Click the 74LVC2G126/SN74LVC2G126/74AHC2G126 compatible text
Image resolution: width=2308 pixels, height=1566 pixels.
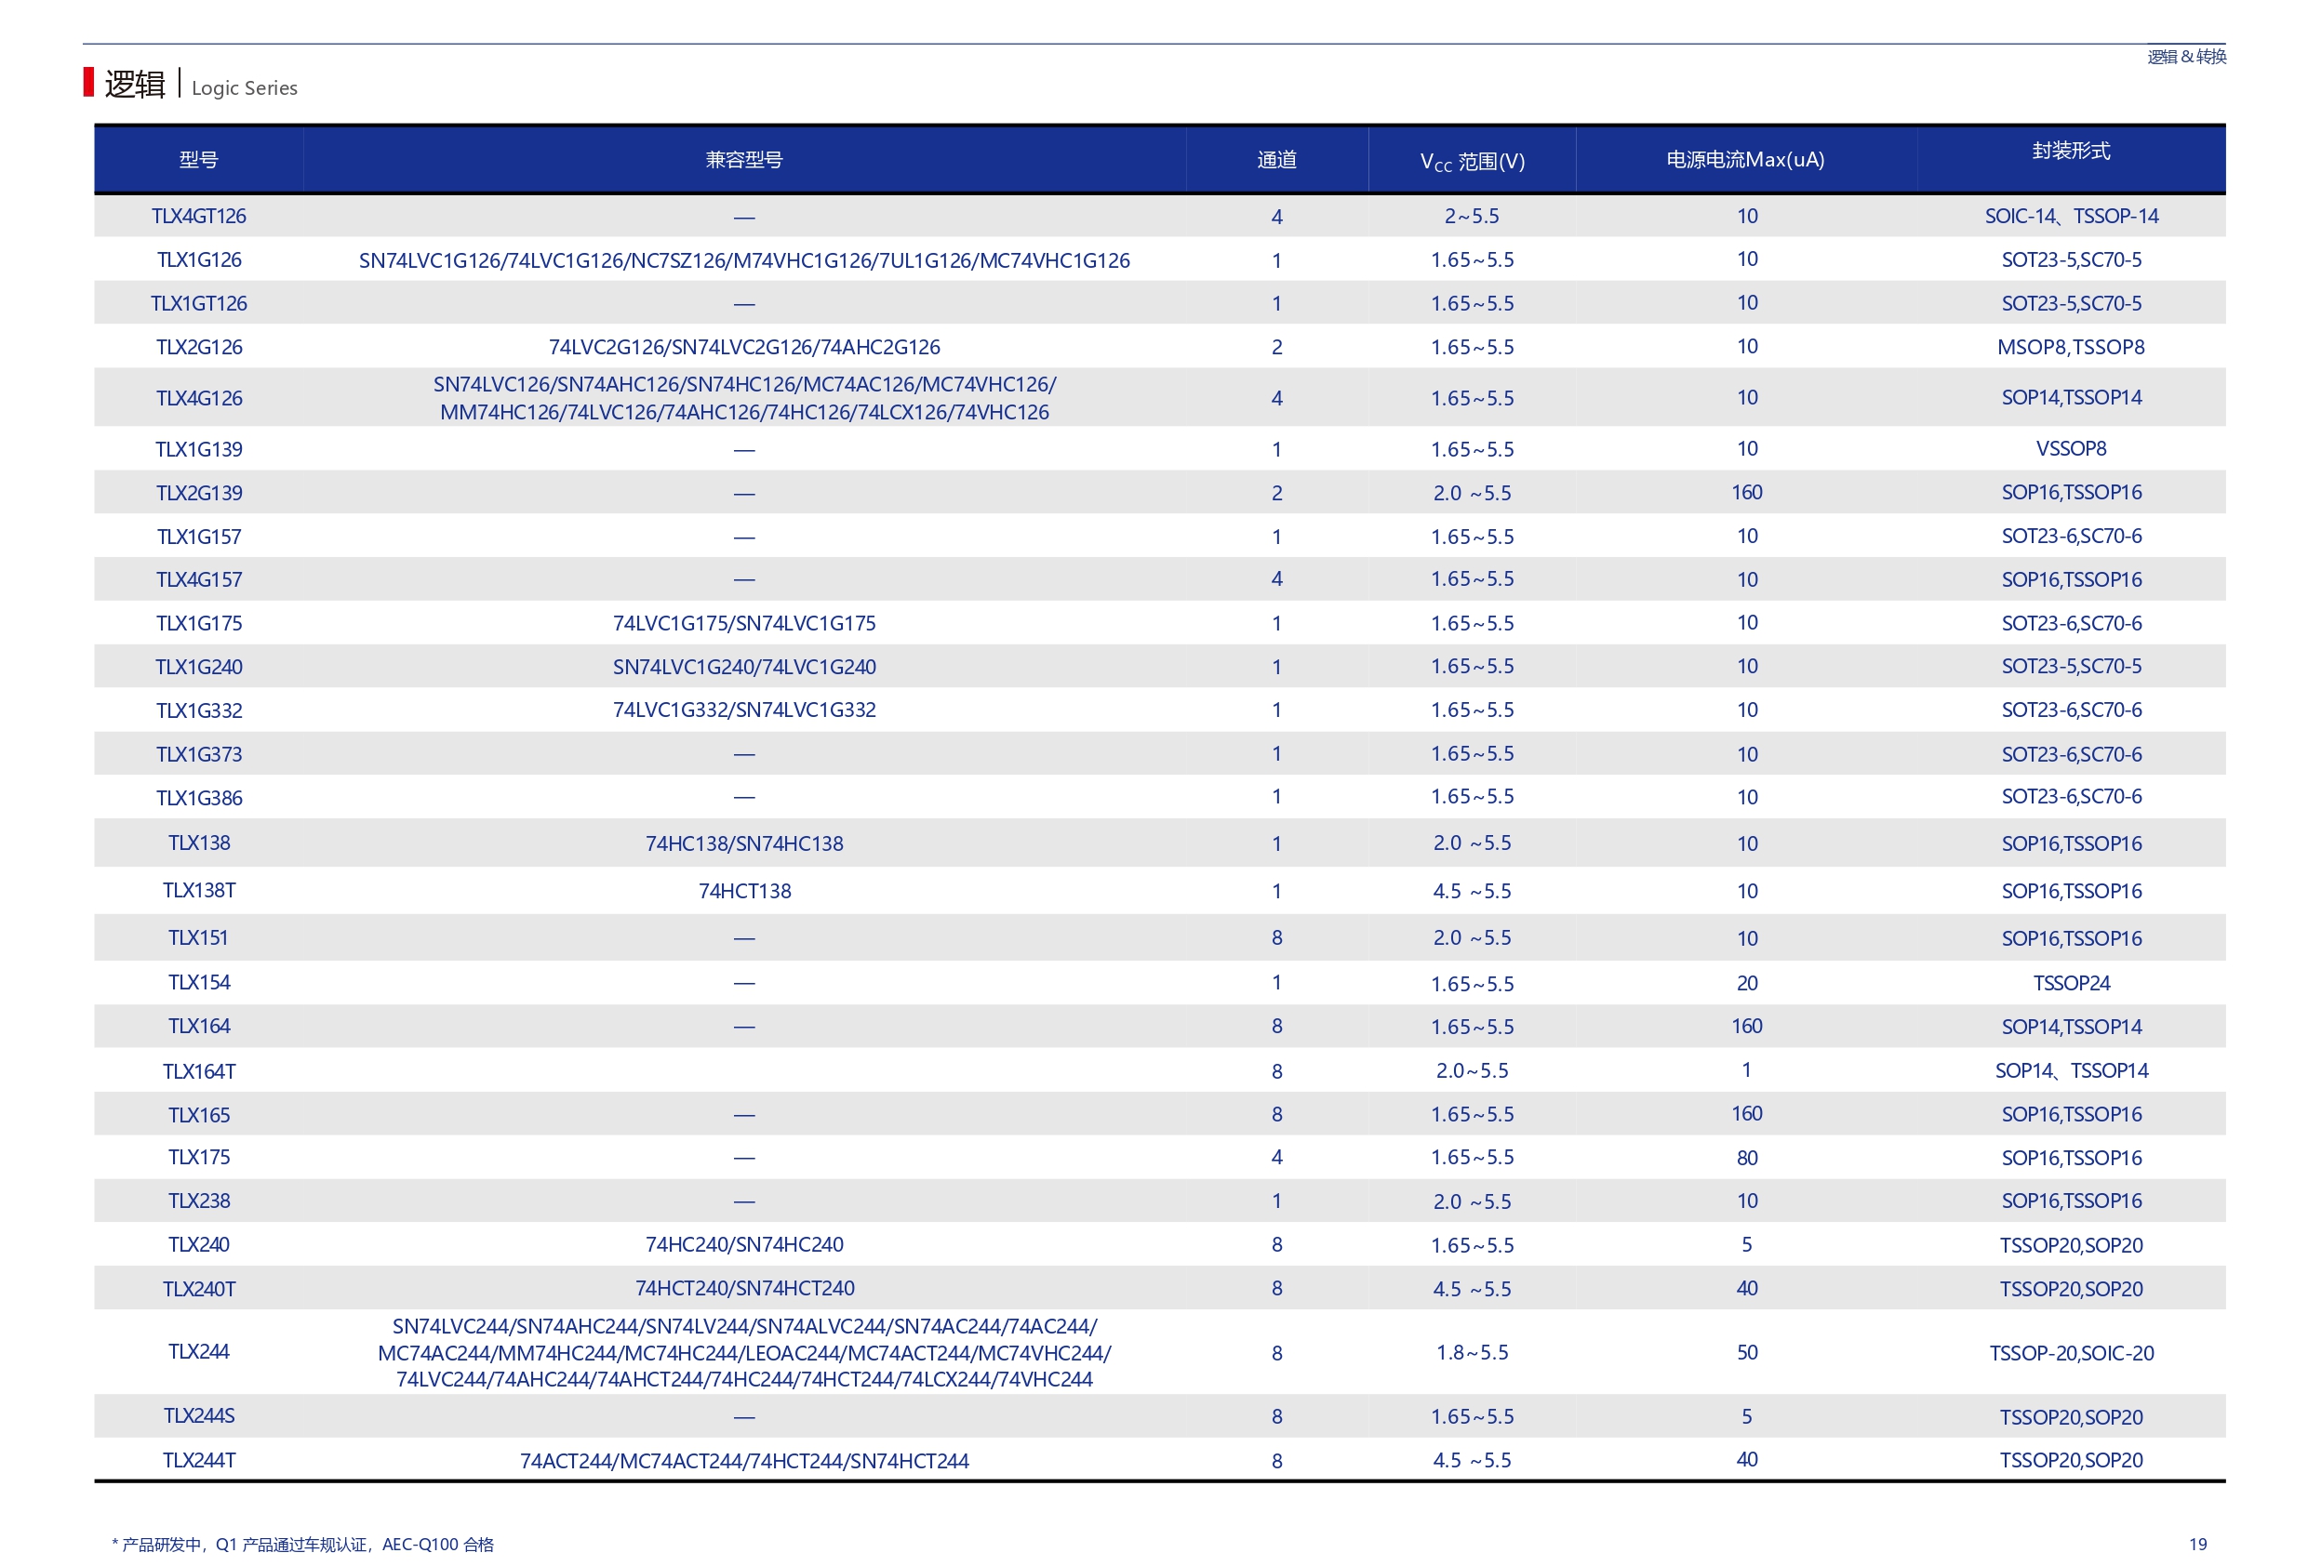point(744,348)
